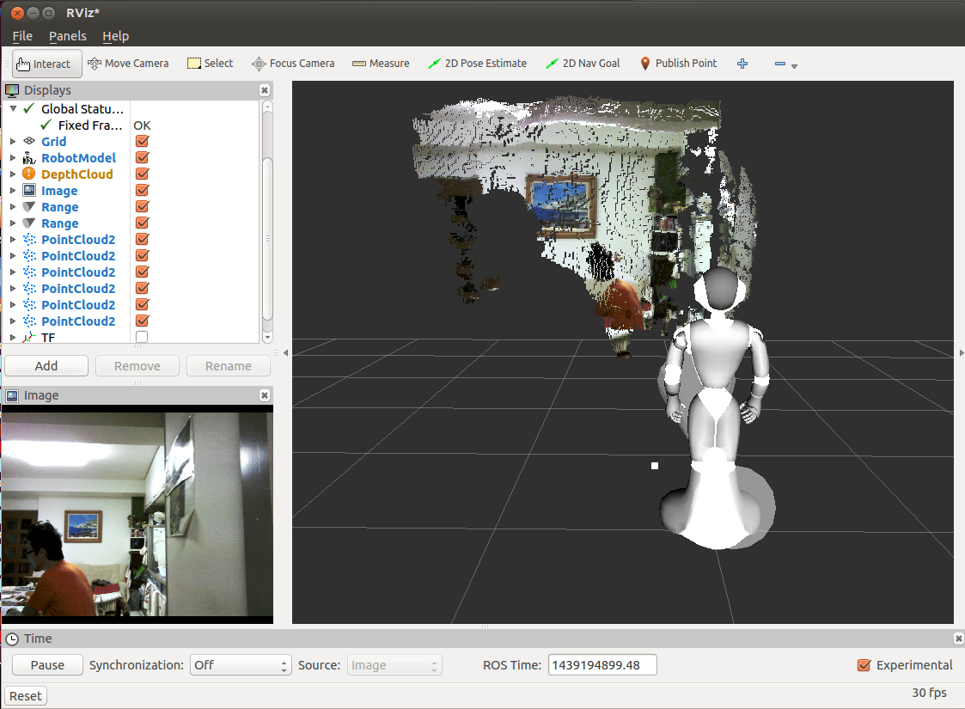Expand the Image display item
965x709 pixels.
point(13,190)
